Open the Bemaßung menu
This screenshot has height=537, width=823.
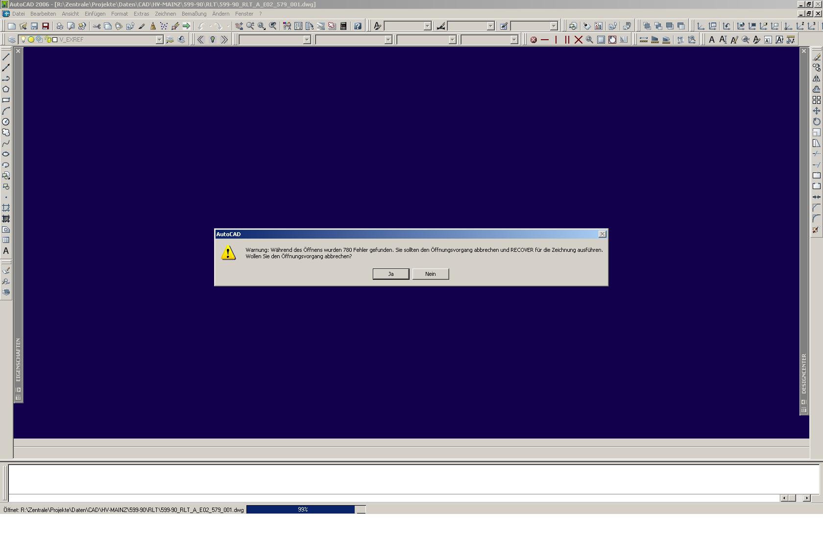point(194,14)
